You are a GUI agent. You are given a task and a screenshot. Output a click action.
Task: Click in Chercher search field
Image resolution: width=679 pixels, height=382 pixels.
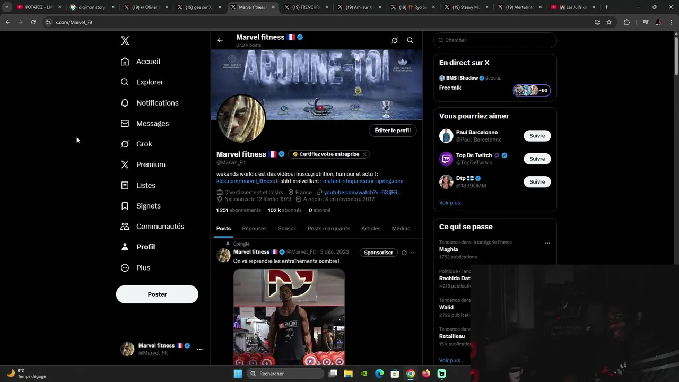495,40
